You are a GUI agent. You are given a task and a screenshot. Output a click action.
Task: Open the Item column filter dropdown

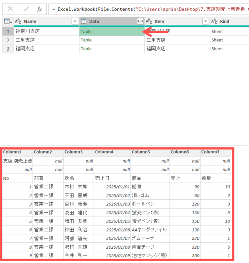click(205, 22)
